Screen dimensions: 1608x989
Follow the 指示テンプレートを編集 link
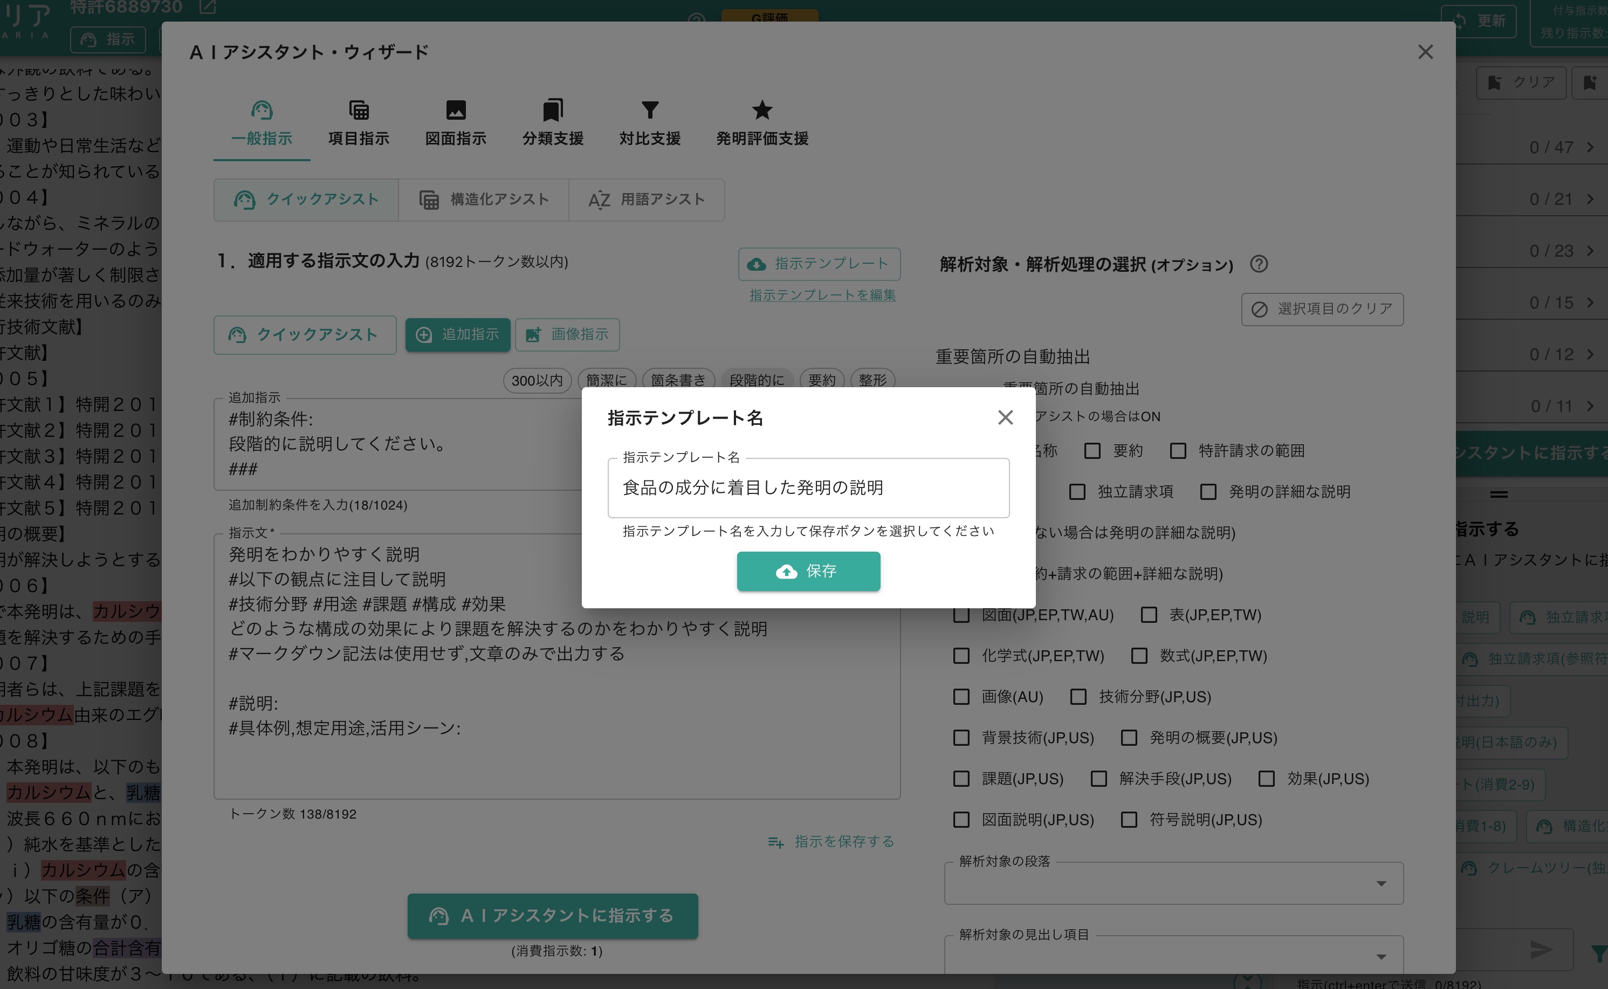[x=822, y=295]
